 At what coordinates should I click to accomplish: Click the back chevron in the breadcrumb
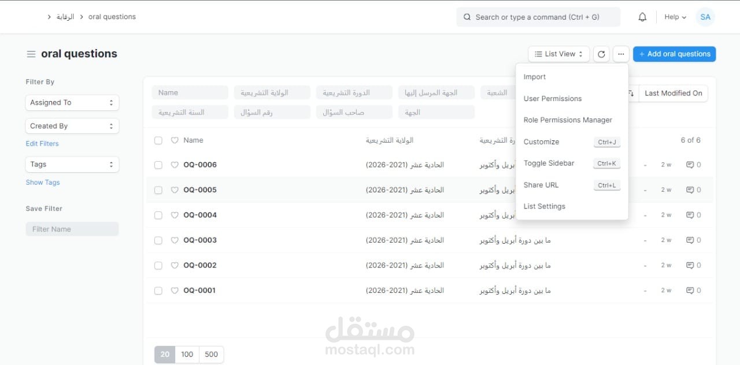tap(49, 17)
